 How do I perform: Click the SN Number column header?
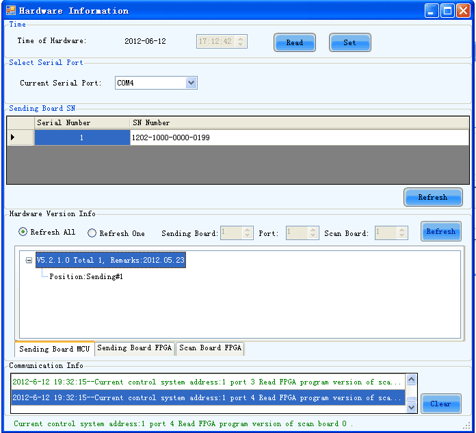[x=299, y=122]
